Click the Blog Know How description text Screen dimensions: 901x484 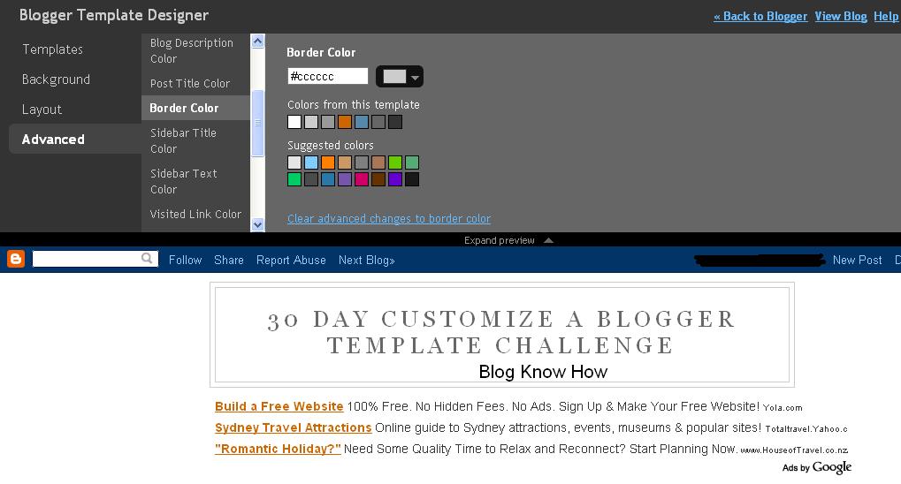[543, 372]
